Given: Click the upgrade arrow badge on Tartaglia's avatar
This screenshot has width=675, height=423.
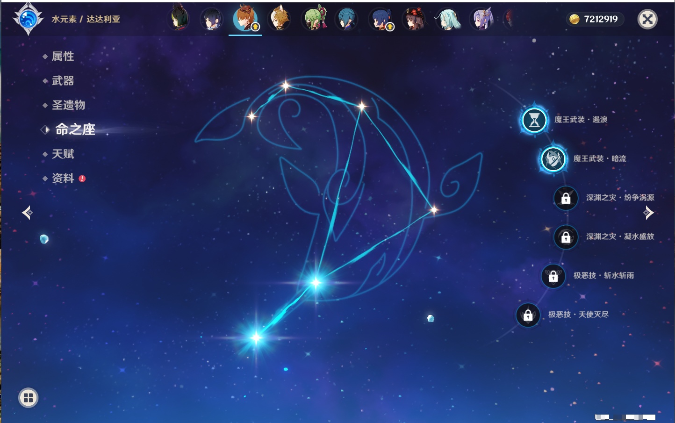Looking at the screenshot, I should pos(255,27).
